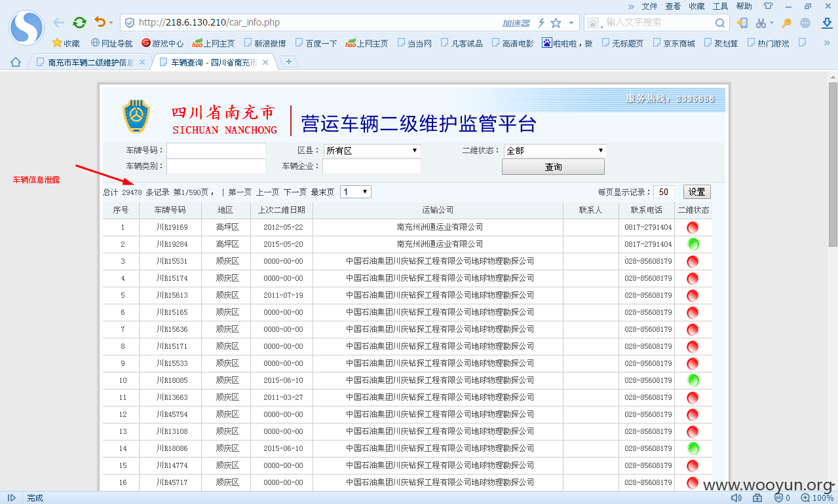Image resolution: width=838 pixels, height=504 pixels.
Task: Expand more bookmarks chevron on bookmarks bar
Action: point(827,43)
